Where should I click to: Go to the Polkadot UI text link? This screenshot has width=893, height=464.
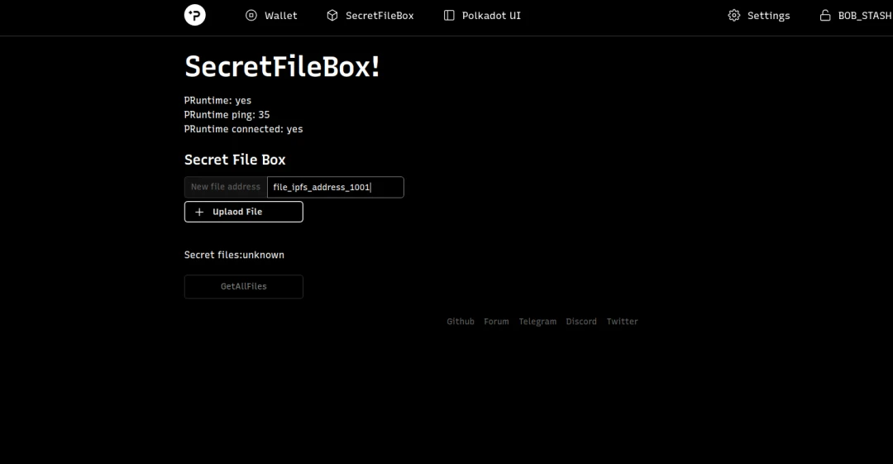click(x=491, y=16)
